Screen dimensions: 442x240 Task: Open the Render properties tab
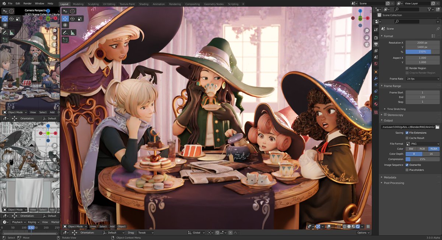coord(376,37)
